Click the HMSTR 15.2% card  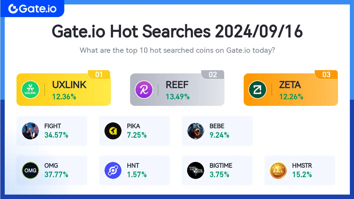(300, 170)
